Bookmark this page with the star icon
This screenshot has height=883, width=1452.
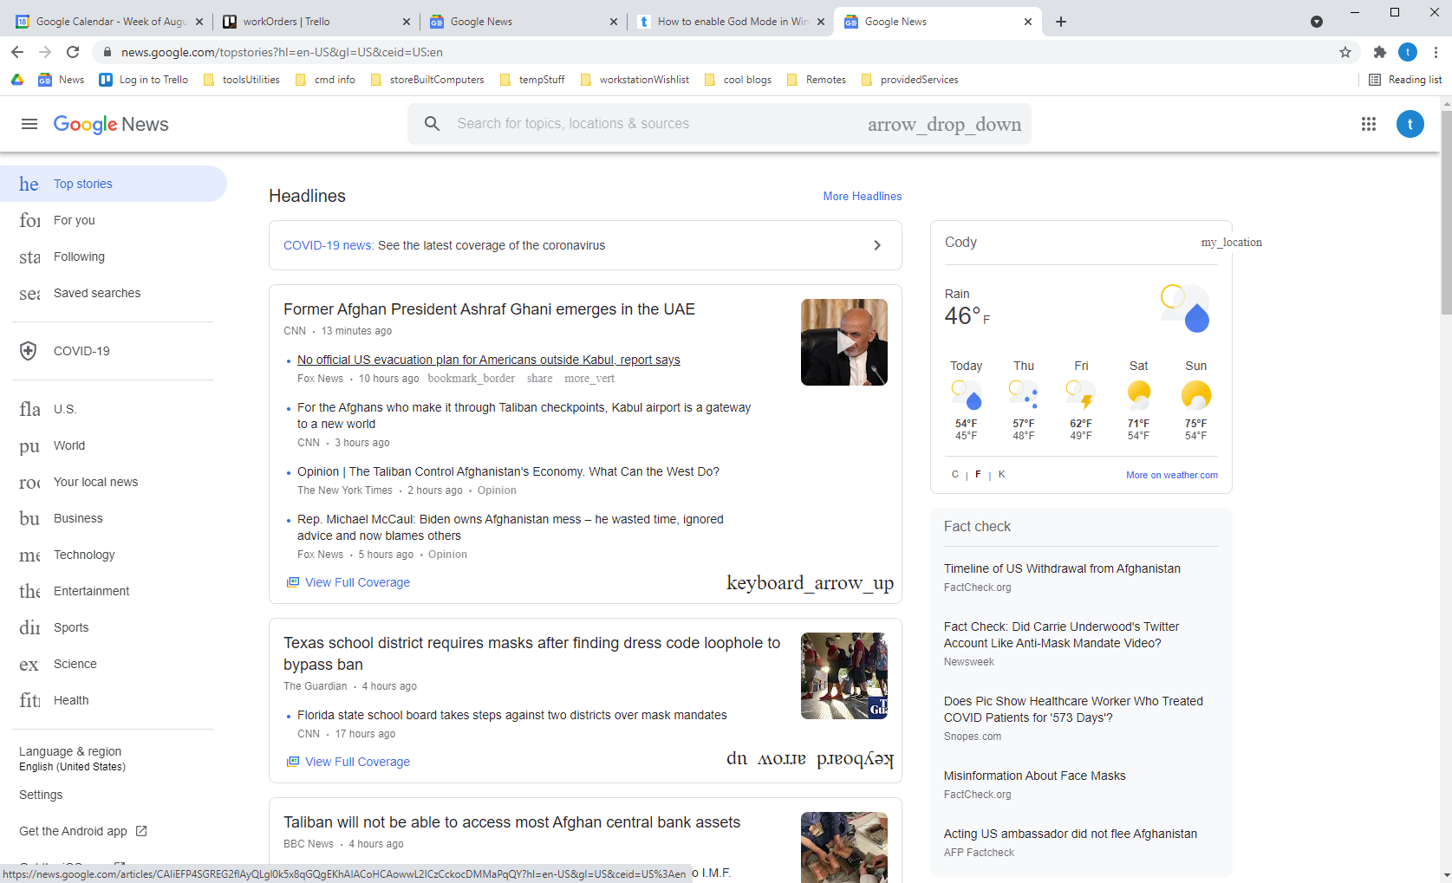click(x=1345, y=52)
